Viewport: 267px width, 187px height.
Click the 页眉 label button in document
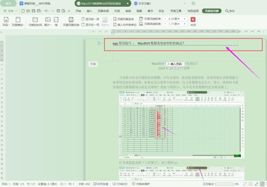point(93,64)
